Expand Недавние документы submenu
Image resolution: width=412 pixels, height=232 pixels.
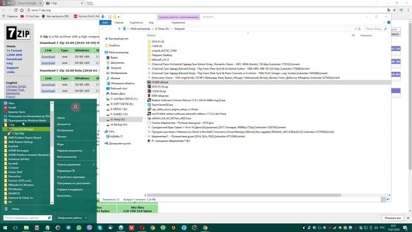pos(75,151)
